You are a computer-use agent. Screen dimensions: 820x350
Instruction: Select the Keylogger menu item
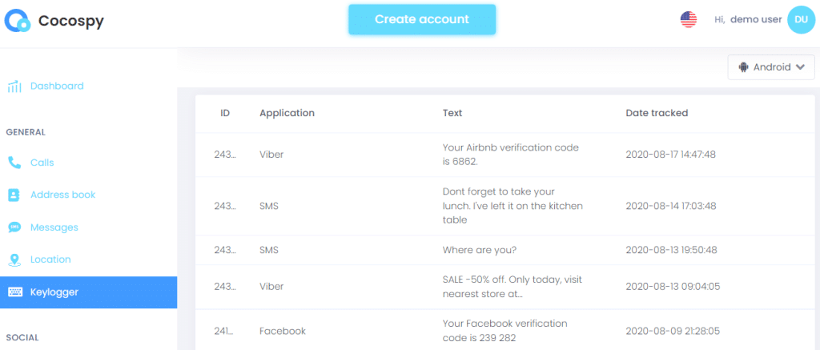tap(88, 292)
